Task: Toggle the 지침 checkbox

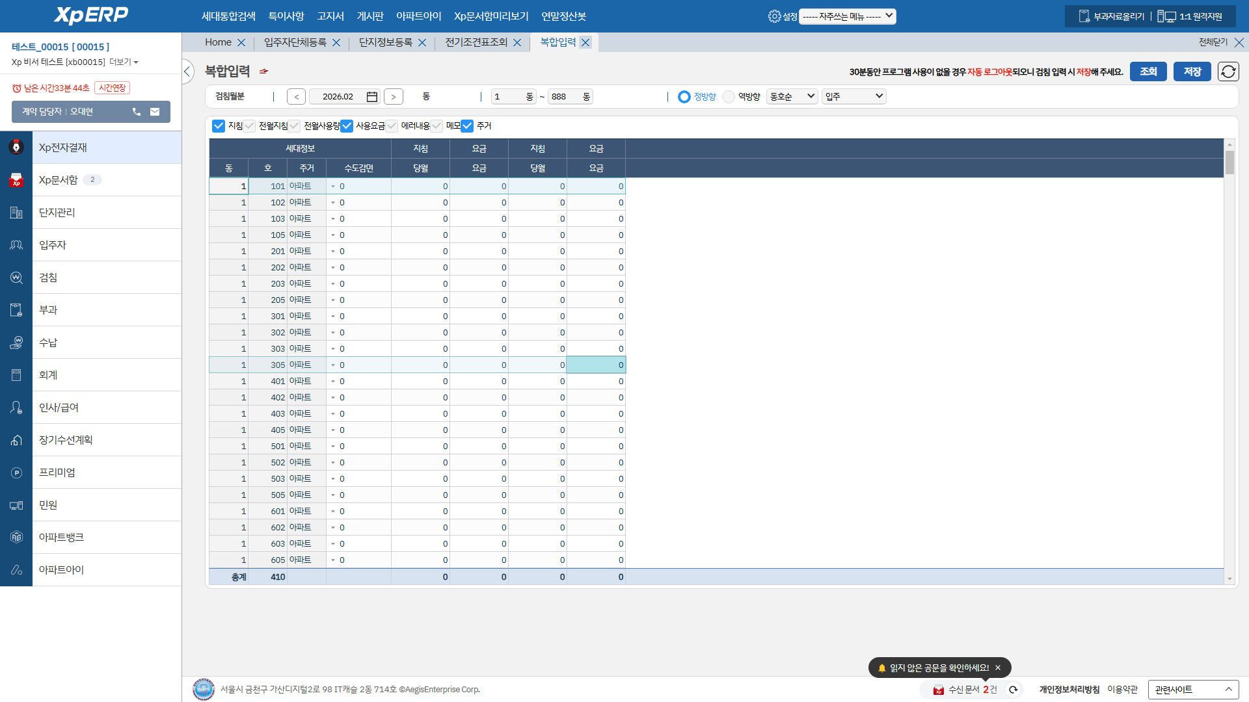Action: click(x=219, y=126)
